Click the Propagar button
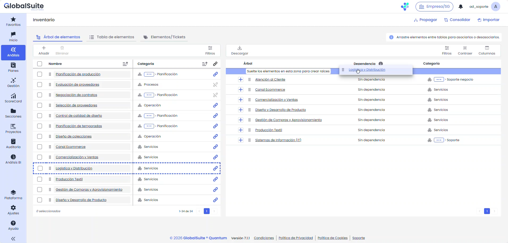Image resolution: width=508 pixels, height=243 pixels. [425, 20]
